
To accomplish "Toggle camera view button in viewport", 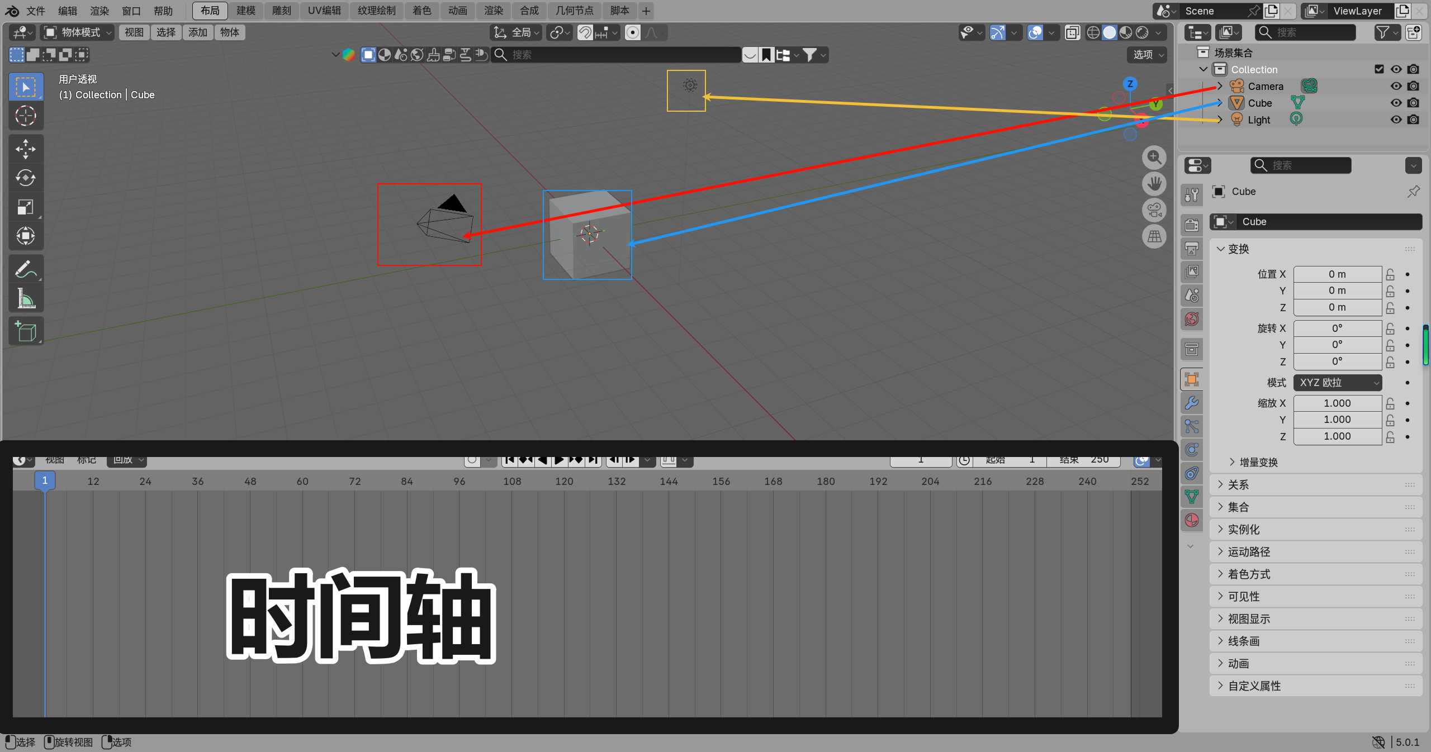I will [1154, 210].
